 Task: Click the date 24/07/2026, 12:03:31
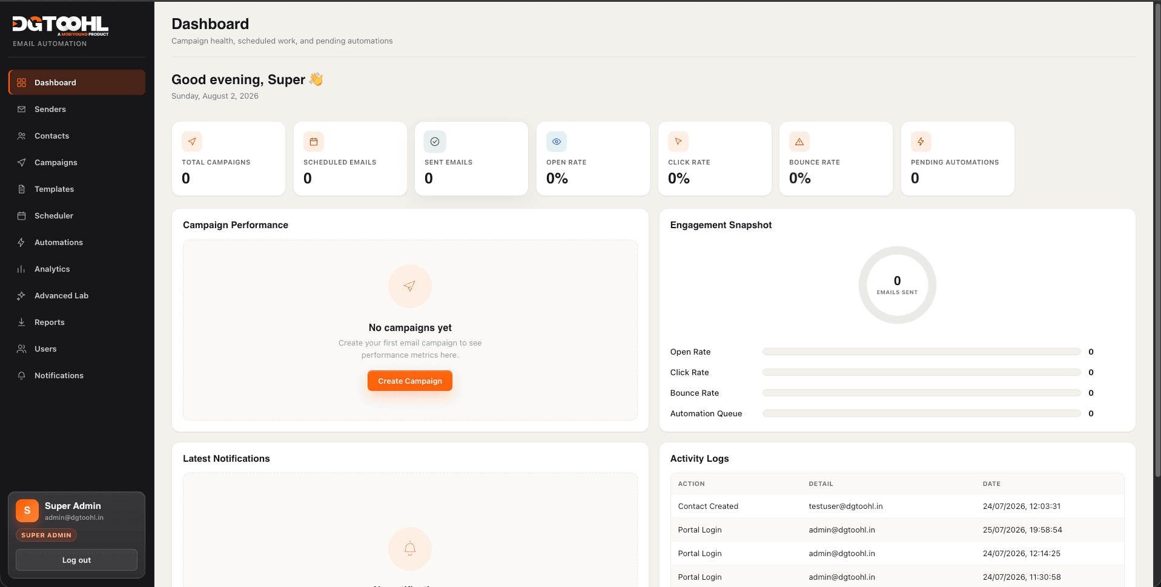1022,507
